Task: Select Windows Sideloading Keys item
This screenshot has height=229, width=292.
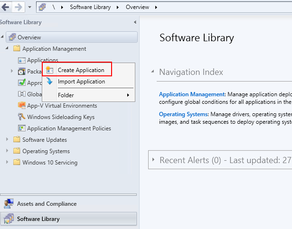Action: (61, 117)
